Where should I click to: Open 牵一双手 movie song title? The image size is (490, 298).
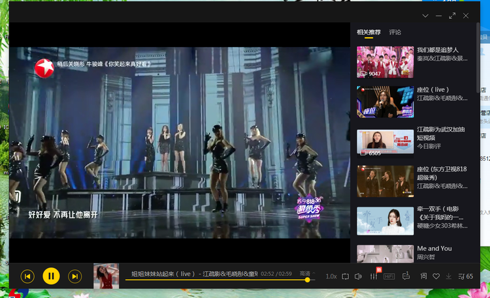[x=440, y=213]
